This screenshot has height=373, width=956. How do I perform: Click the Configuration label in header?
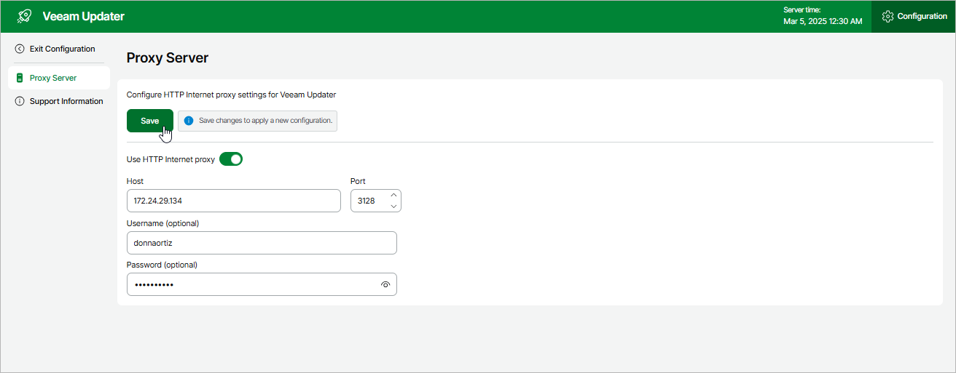coord(922,16)
